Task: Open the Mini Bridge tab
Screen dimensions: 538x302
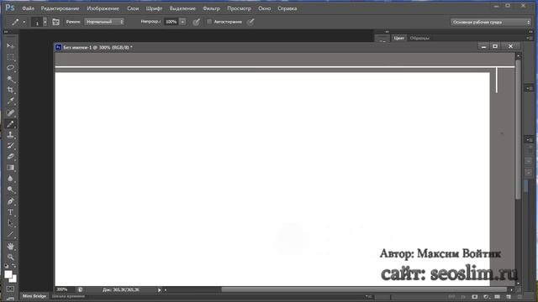Action: pyautogui.click(x=34, y=296)
